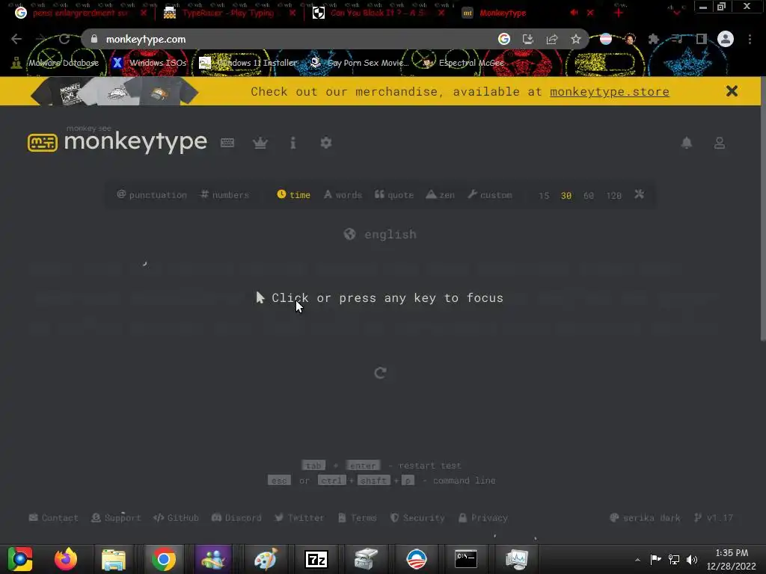The width and height of the screenshot is (766, 574).
Task: Toggle the browser side panel
Action: [701, 39]
